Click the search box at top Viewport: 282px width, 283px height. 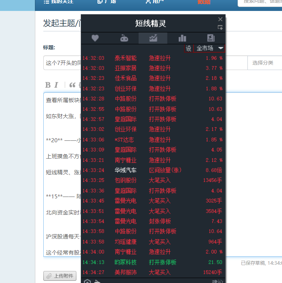(x=260, y=3)
